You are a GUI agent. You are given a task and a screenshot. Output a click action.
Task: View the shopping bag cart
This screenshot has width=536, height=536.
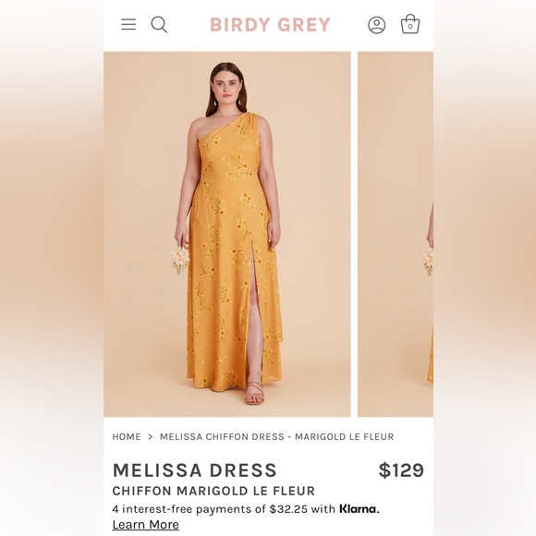click(x=410, y=24)
